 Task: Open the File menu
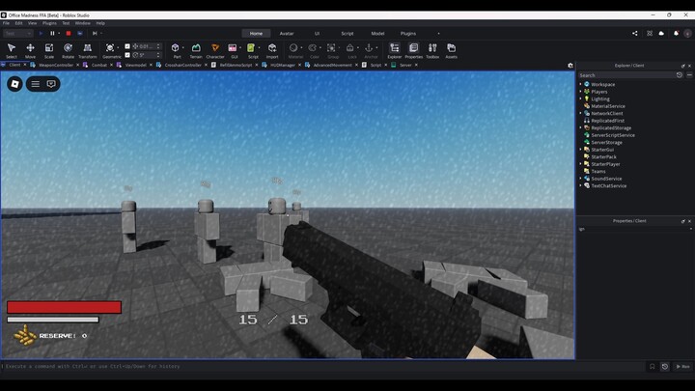(6, 23)
